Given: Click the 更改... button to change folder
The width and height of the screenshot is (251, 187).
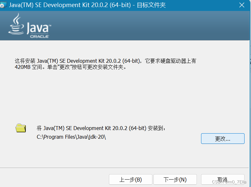Looking at the screenshot, I should [x=223, y=138].
